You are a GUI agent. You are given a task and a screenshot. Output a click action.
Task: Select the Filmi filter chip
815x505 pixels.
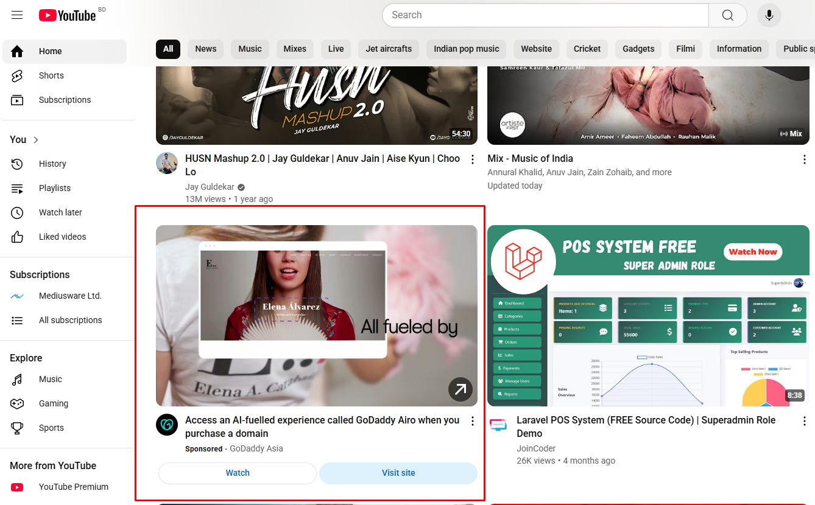point(685,49)
